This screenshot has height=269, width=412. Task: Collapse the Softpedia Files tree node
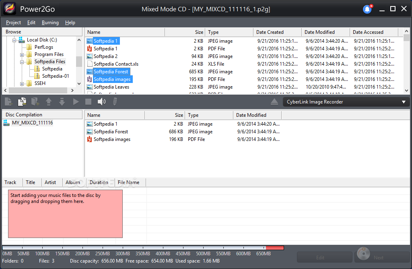click(22, 62)
